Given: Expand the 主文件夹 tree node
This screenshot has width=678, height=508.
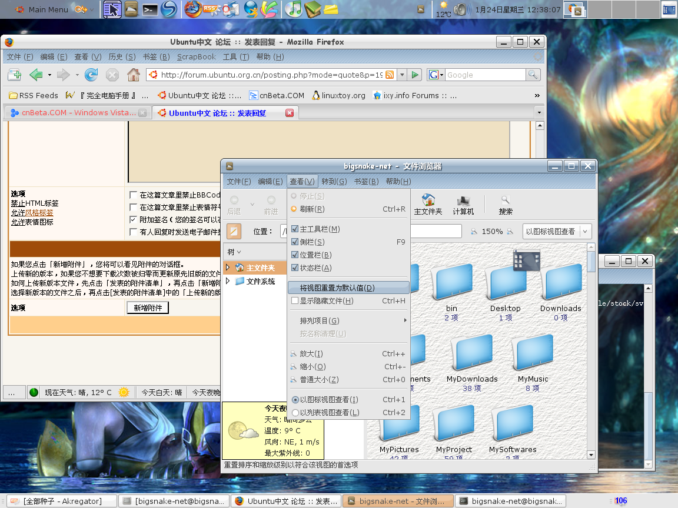Looking at the screenshot, I should tap(228, 268).
